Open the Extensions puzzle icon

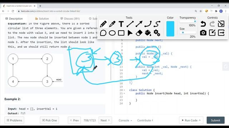pos(216,11)
